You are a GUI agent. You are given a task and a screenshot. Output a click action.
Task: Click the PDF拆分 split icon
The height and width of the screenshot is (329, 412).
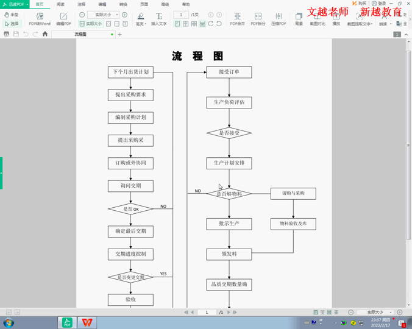point(258,18)
